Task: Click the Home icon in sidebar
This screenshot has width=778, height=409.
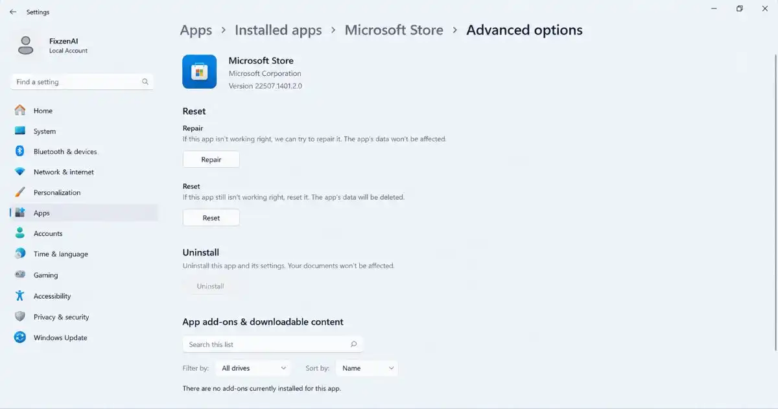Action: click(x=20, y=110)
